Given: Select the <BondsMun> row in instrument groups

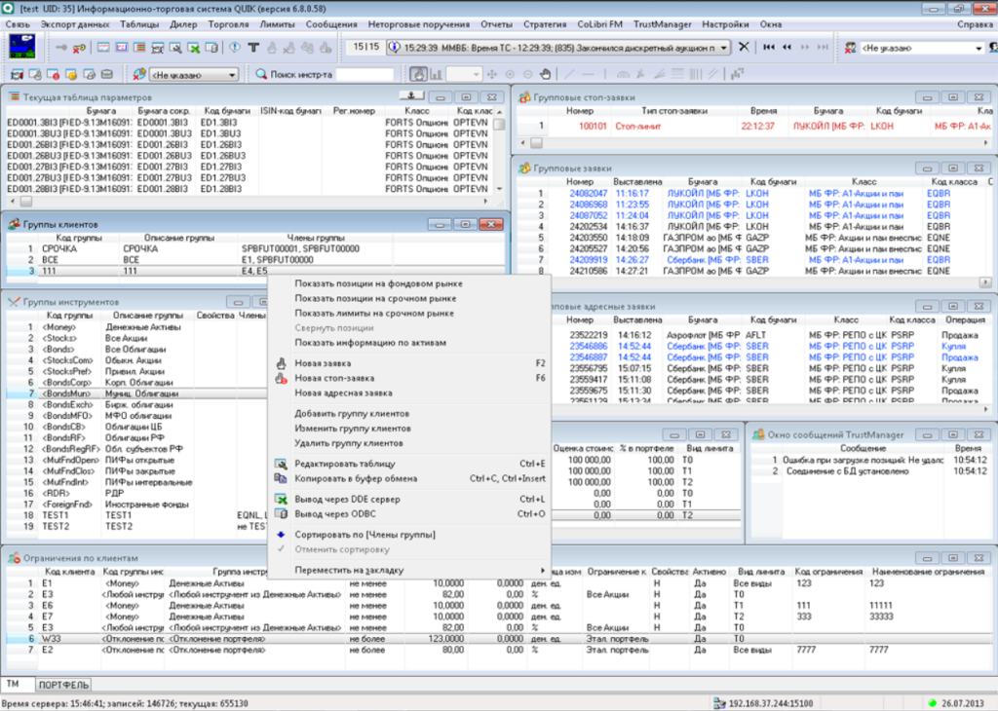Looking at the screenshot, I should tap(68, 393).
